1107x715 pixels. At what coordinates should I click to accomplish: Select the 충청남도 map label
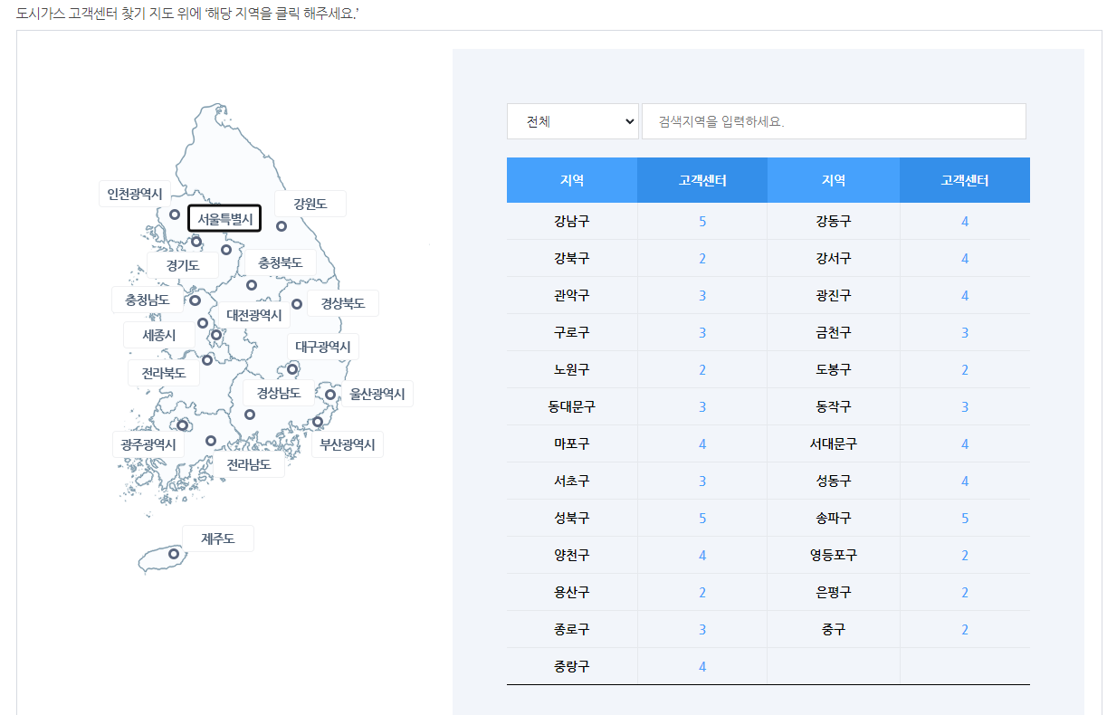click(x=148, y=300)
